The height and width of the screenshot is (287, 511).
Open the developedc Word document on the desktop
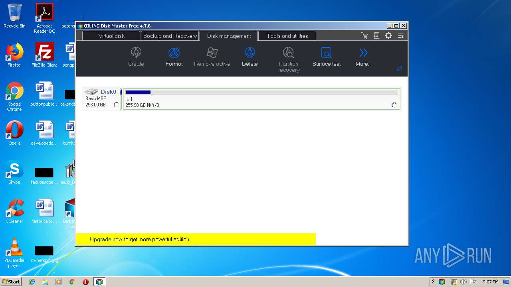click(x=44, y=133)
